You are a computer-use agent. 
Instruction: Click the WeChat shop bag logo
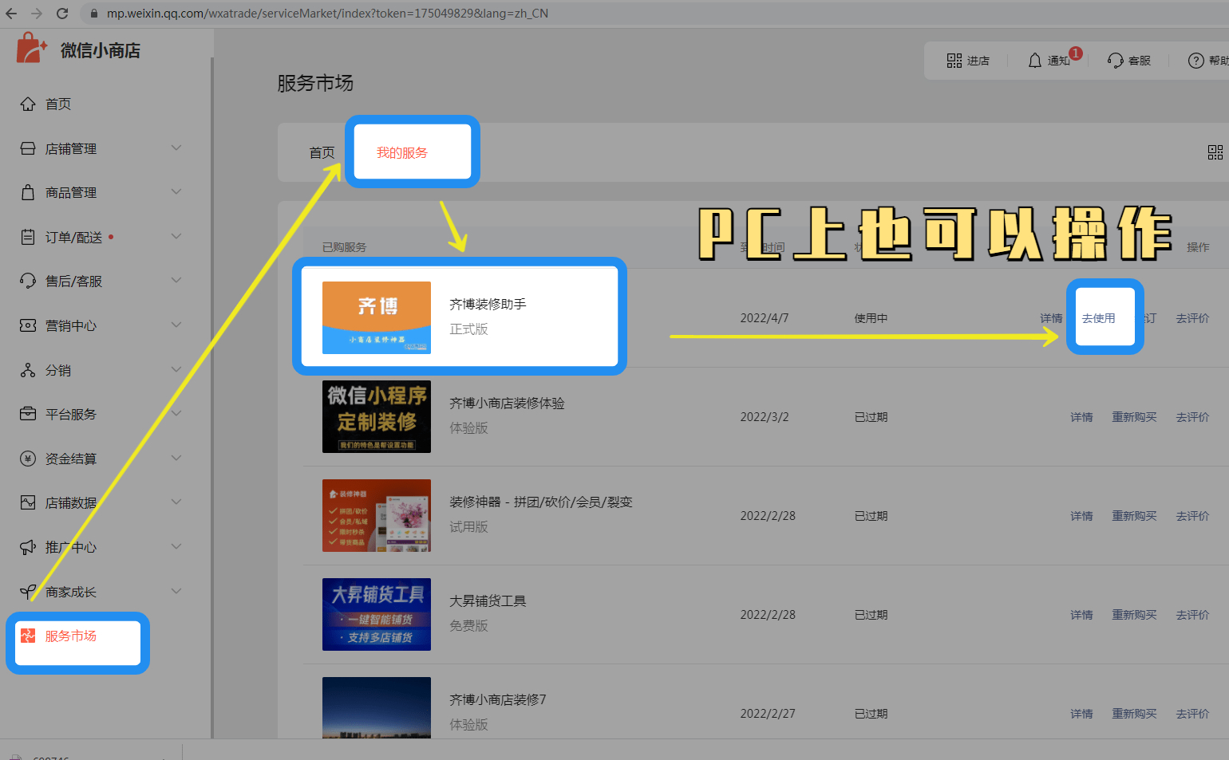click(31, 49)
